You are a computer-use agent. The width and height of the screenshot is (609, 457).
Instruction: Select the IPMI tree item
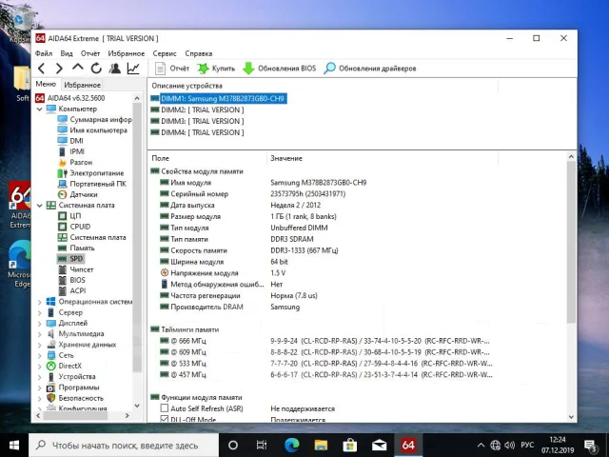tap(71, 151)
